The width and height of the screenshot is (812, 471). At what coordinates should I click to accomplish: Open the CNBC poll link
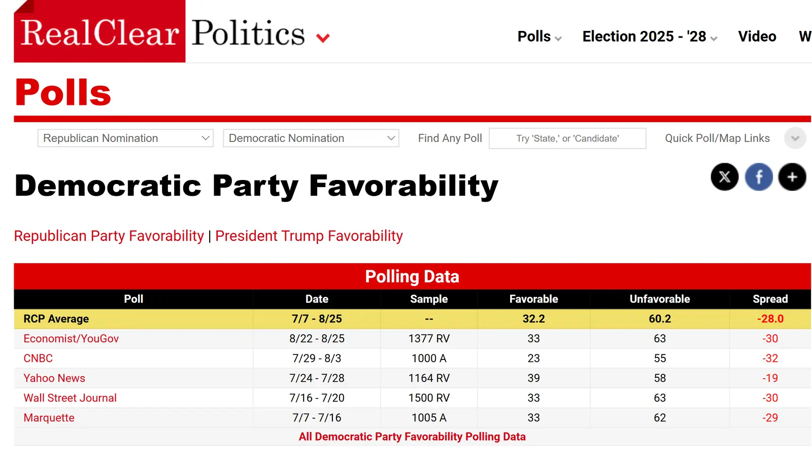[38, 358]
